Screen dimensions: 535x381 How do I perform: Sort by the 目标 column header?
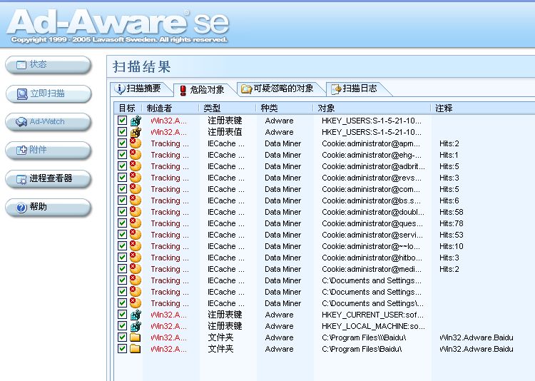coord(128,108)
